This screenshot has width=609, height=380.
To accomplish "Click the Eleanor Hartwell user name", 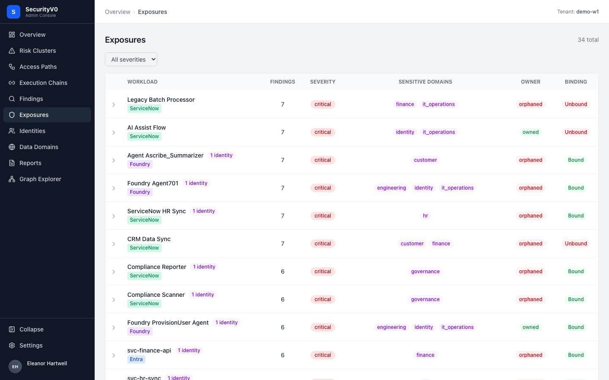I will click(47, 364).
